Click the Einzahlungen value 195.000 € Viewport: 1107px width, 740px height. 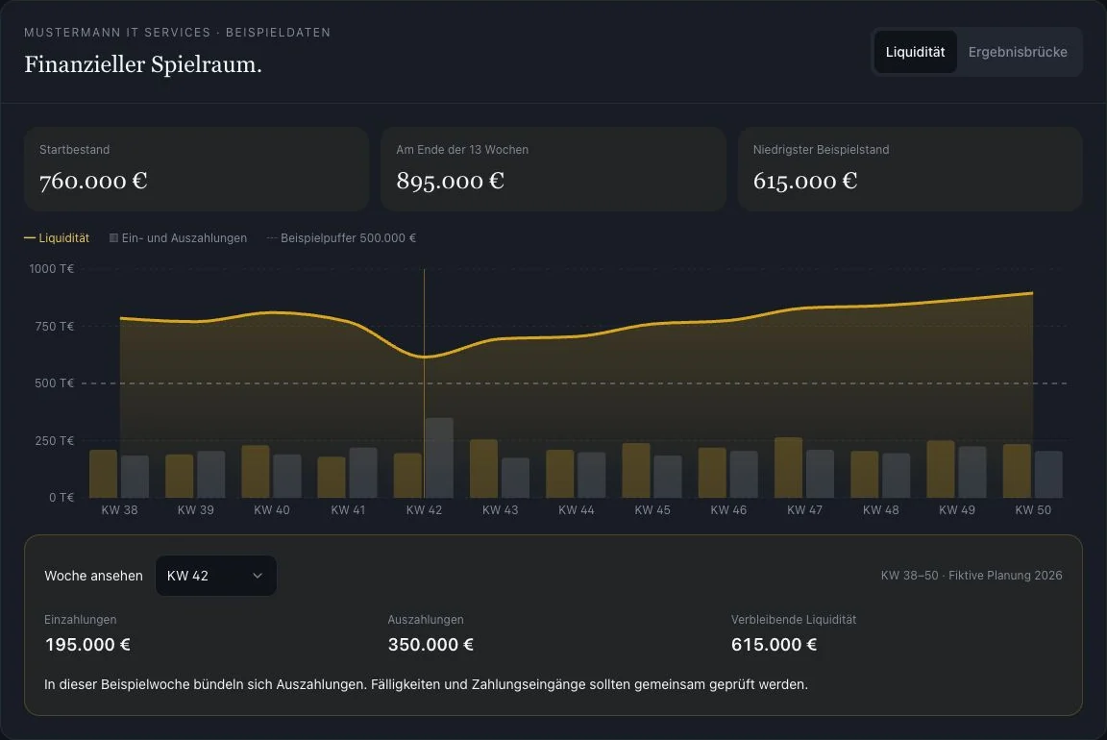tap(87, 645)
